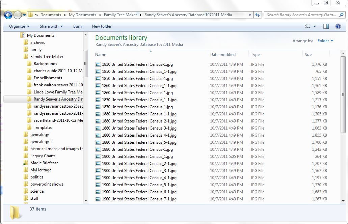Viewport: 348px width, 224px height.
Task: Open the archives folder in tree
Action: coord(37,43)
